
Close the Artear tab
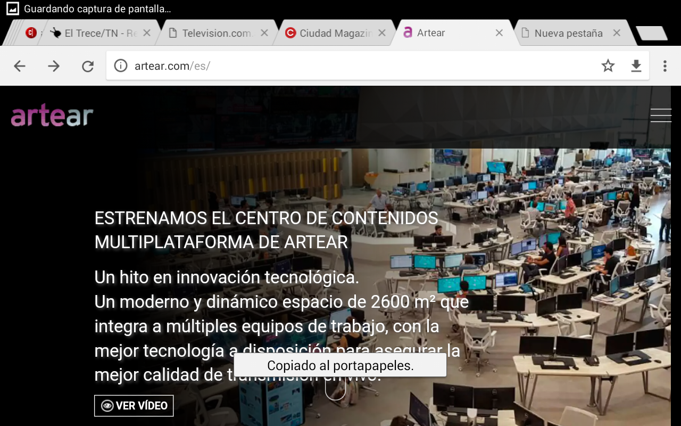coord(499,33)
